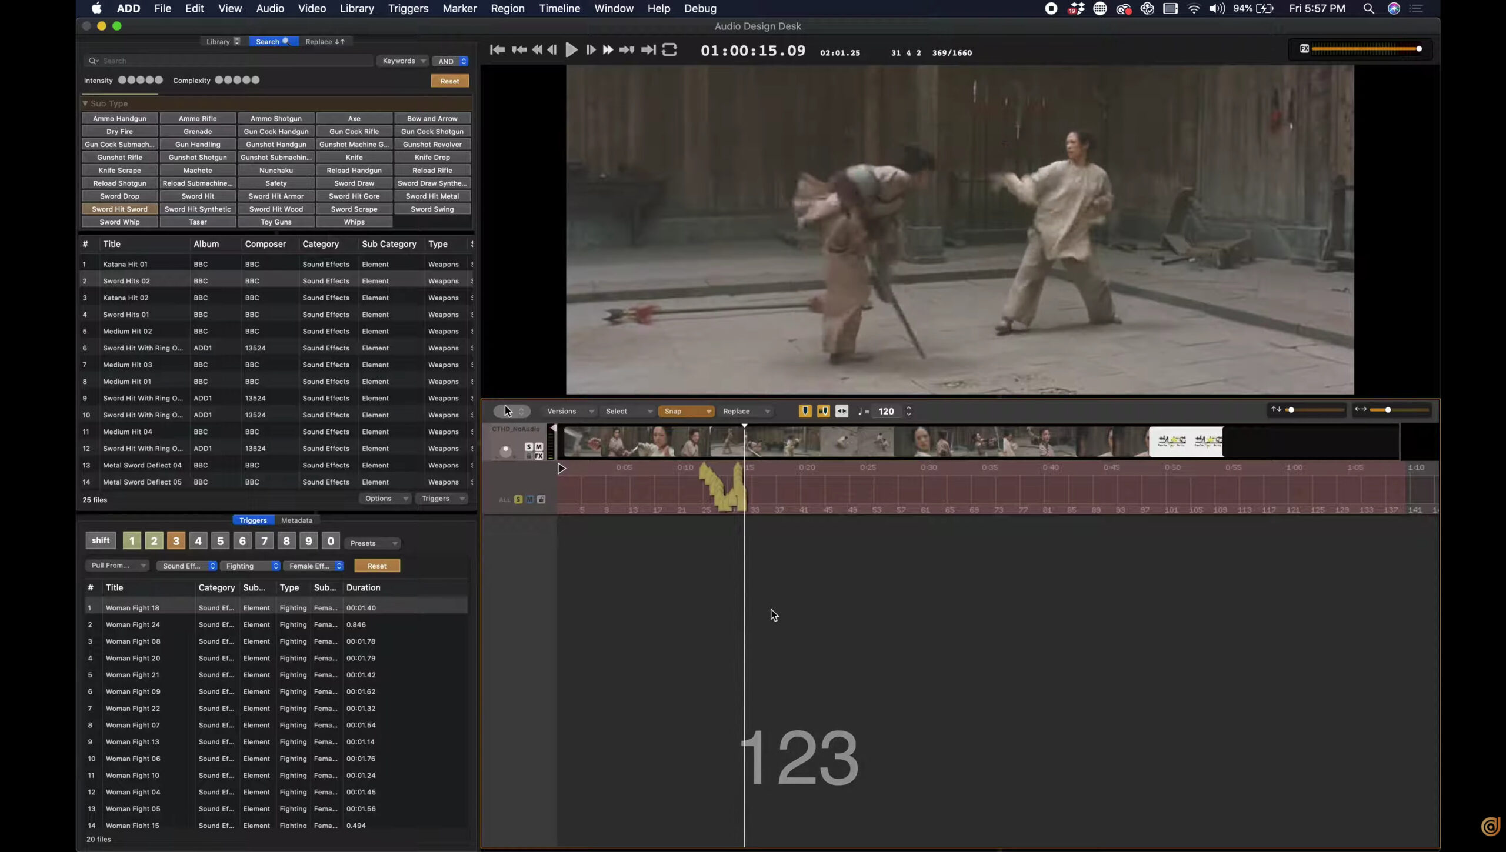
Task: Click the tempo stepper arrows
Action: pyautogui.click(x=909, y=411)
